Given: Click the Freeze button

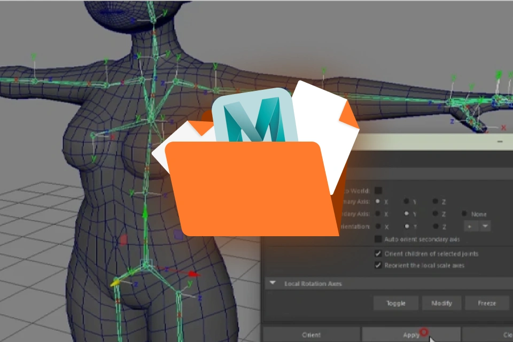Looking at the screenshot, I should [487, 304].
